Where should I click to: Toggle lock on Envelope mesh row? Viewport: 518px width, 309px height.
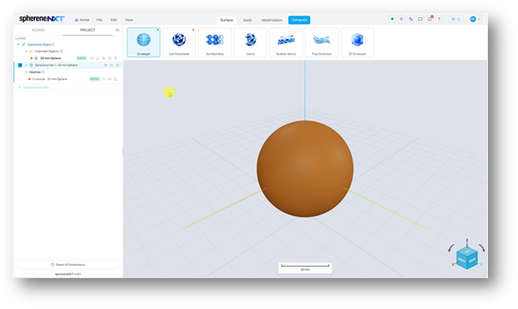pyautogui.click(x=116, y=79)
